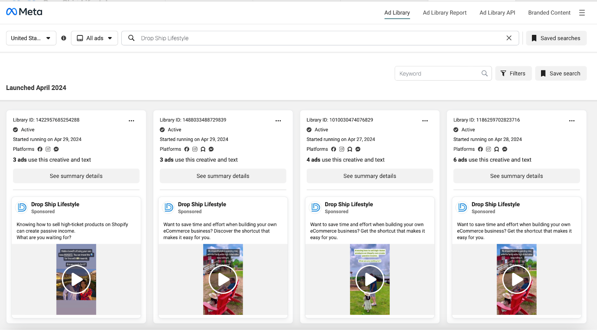Click Messenger platform icon on ad 1186259702823716
This screenshot has width=597, height=330.
[x=505, y=149]
